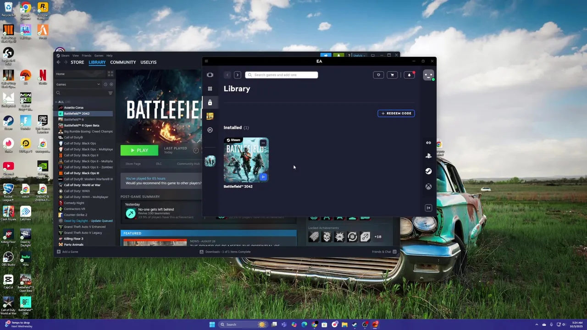The image size is (587, 330).
Task: Click Add a Game in Steam footer
Action: pos(67,252)
